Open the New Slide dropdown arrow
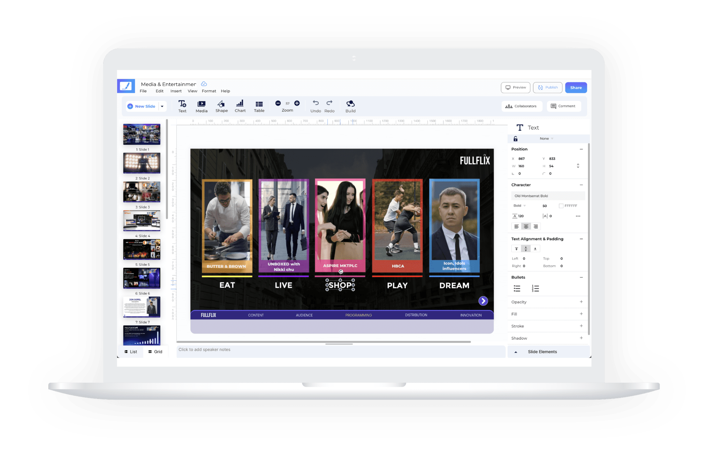This screenshot has width=714, height=454. (x=162, y=106)
